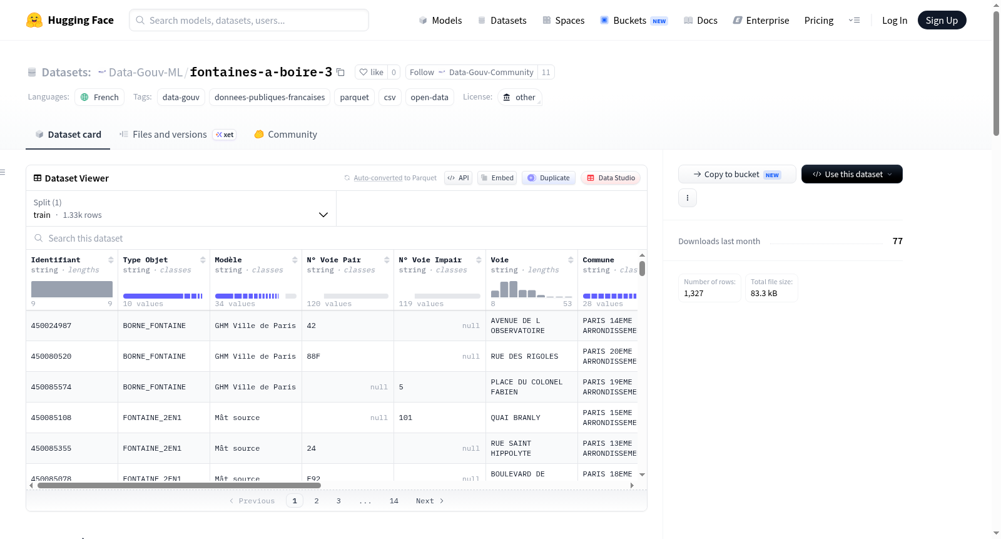Copy dataset name with the copy icon
Image resolution: width=1001 pixels, height=539 pixels.
coord(340,72)
